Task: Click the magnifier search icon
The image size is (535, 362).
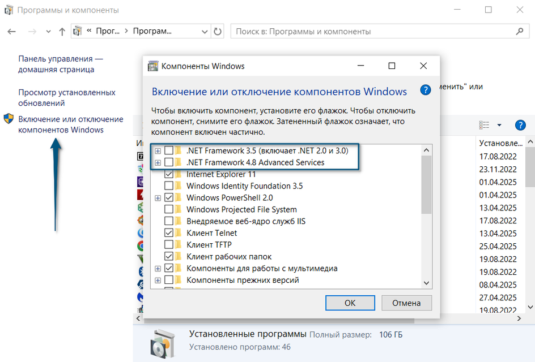Action: tap(519, 31)
